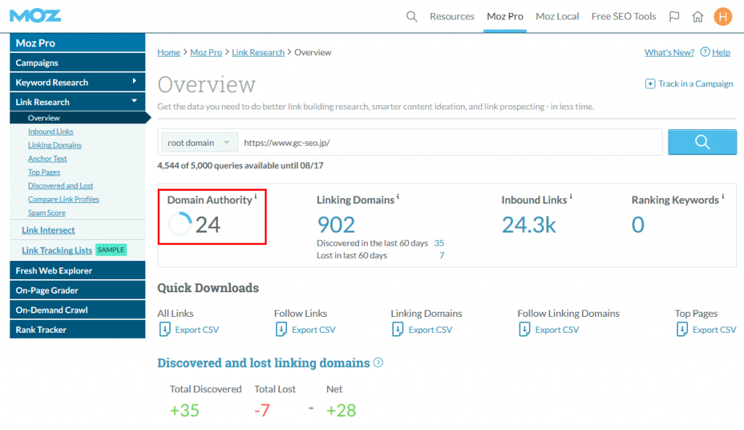Go to the home icon in header
Screen dimensions: 744x430
pos(697,17)
